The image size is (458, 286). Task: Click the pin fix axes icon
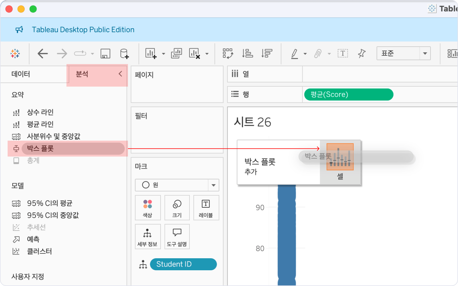(x=362, y=53)
